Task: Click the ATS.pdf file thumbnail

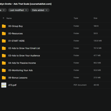Action: click(x=4, y=85)
